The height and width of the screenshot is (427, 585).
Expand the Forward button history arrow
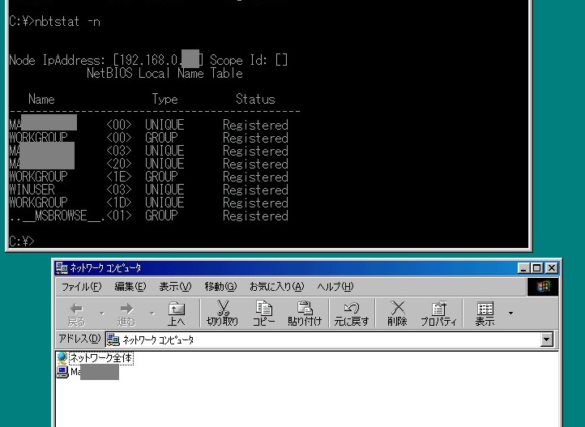[x=152, y=313]
